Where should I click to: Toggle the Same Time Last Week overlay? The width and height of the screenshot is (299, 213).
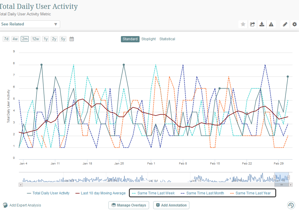tap(156, 193)
